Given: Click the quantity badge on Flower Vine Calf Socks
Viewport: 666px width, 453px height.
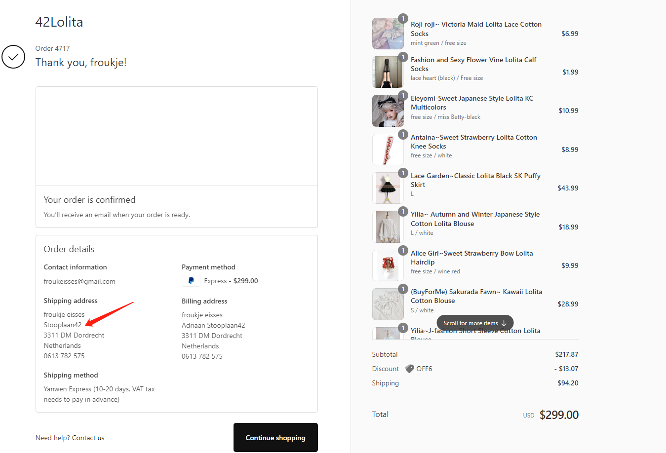Looking at the screenshot, I should click(403, 57).
